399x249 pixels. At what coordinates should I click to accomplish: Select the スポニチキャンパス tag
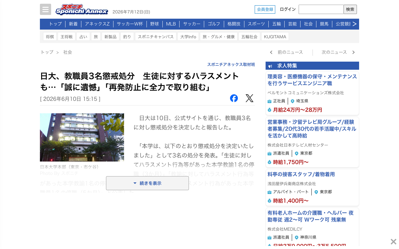point(156,36)
